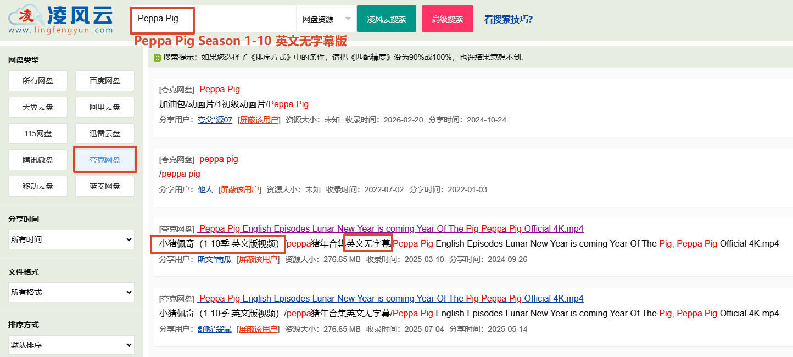Viewport: 793px width, 357px height.
Task: Select path text 加油包/动画片/1初级动画片/Peppa Pig
Action: (234, 104)
